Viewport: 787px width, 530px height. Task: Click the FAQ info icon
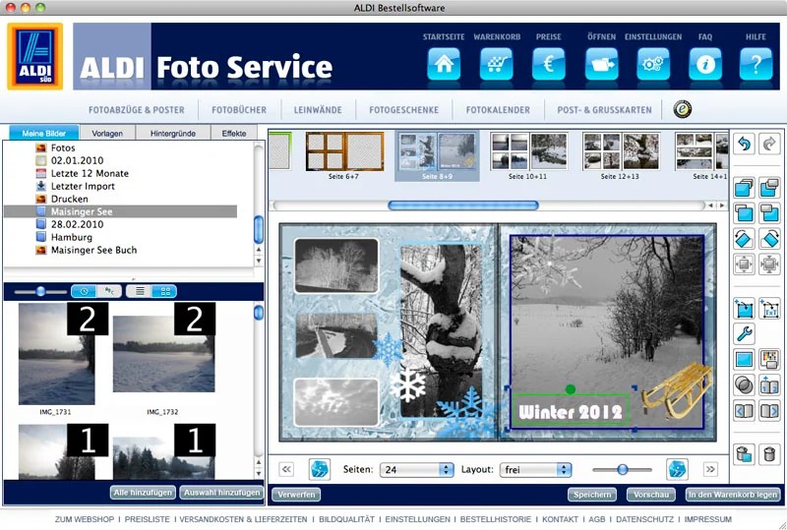pos(705,64)
